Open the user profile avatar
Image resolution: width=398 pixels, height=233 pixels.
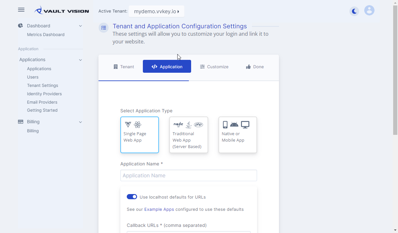point(369,11)
